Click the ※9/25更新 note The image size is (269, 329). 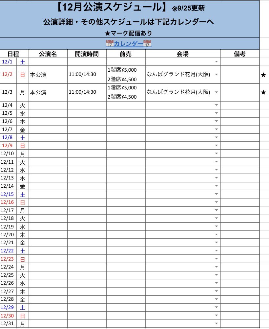click(188, 9)
